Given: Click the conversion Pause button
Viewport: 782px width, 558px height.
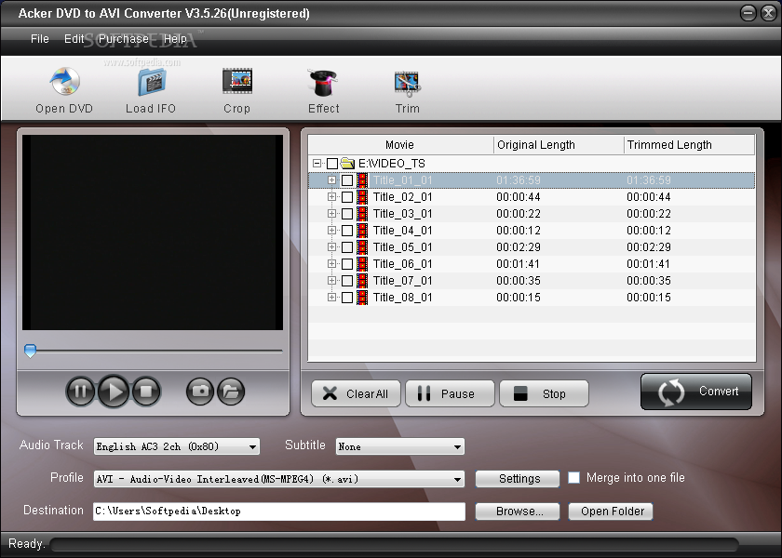Looking at the screenshot, I should pyautogui.click(x=450, y=393).
